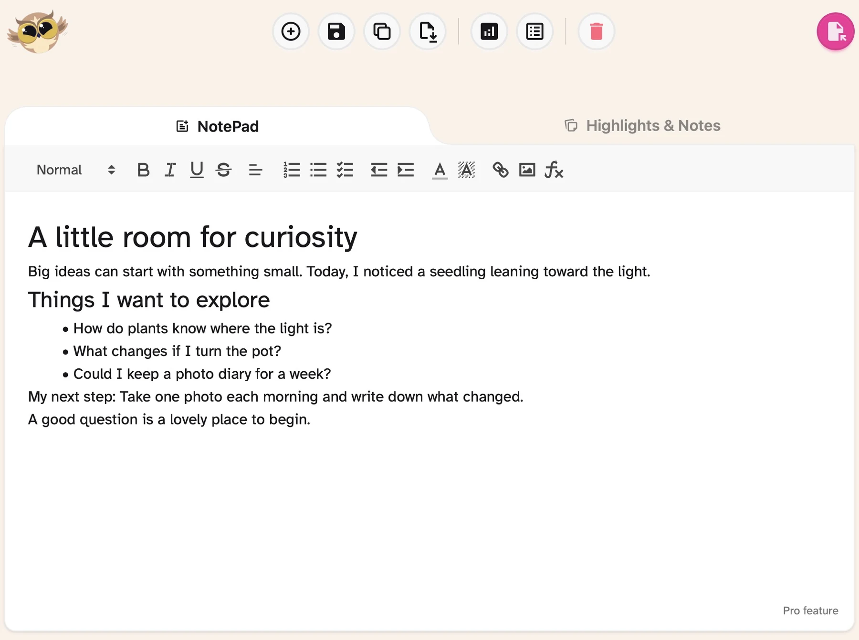Insert an image with the picture icon
The height and width of the screenshot is (640, 859).
tap(527, 170)
